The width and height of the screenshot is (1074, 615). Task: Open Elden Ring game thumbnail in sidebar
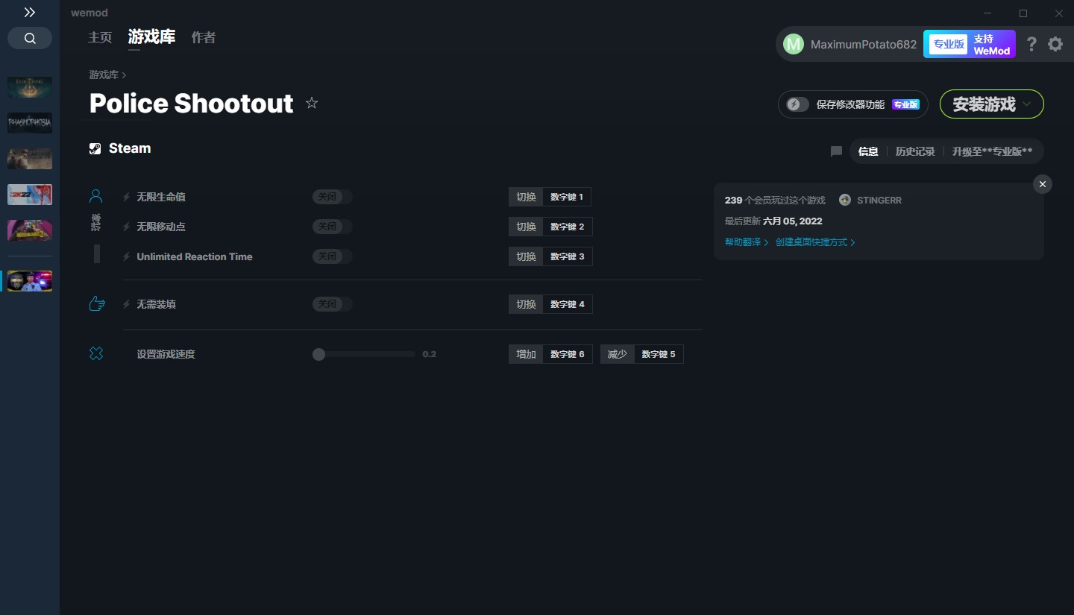[x=30, y=87]
